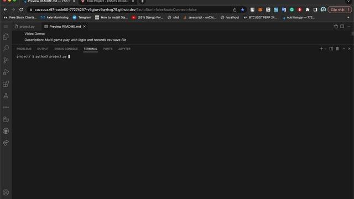The image size is (354, 199).
Task: Switch to the PORTS panel tab
Action: click(x=108, y=49)
